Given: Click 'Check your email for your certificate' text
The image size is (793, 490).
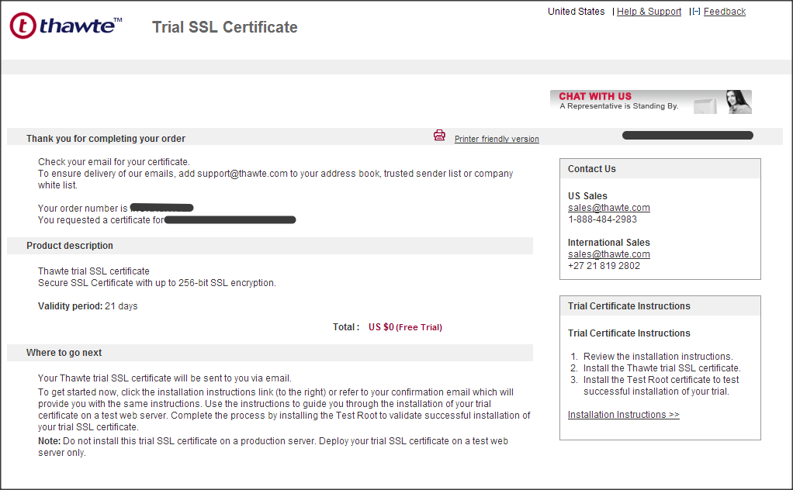Looking at the screenshot, I should (x=114, y=161).
